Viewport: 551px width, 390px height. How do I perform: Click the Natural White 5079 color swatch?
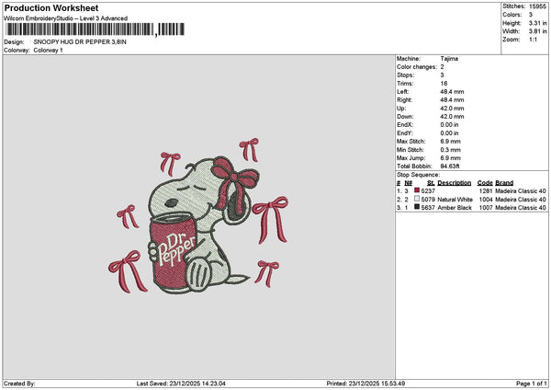pos(417,199)
